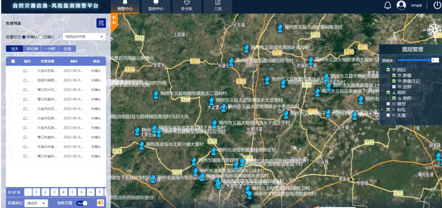This screenshot has width=442, height=208.
Task: Click the alarm list search icon
Action: tap(101, 23)
